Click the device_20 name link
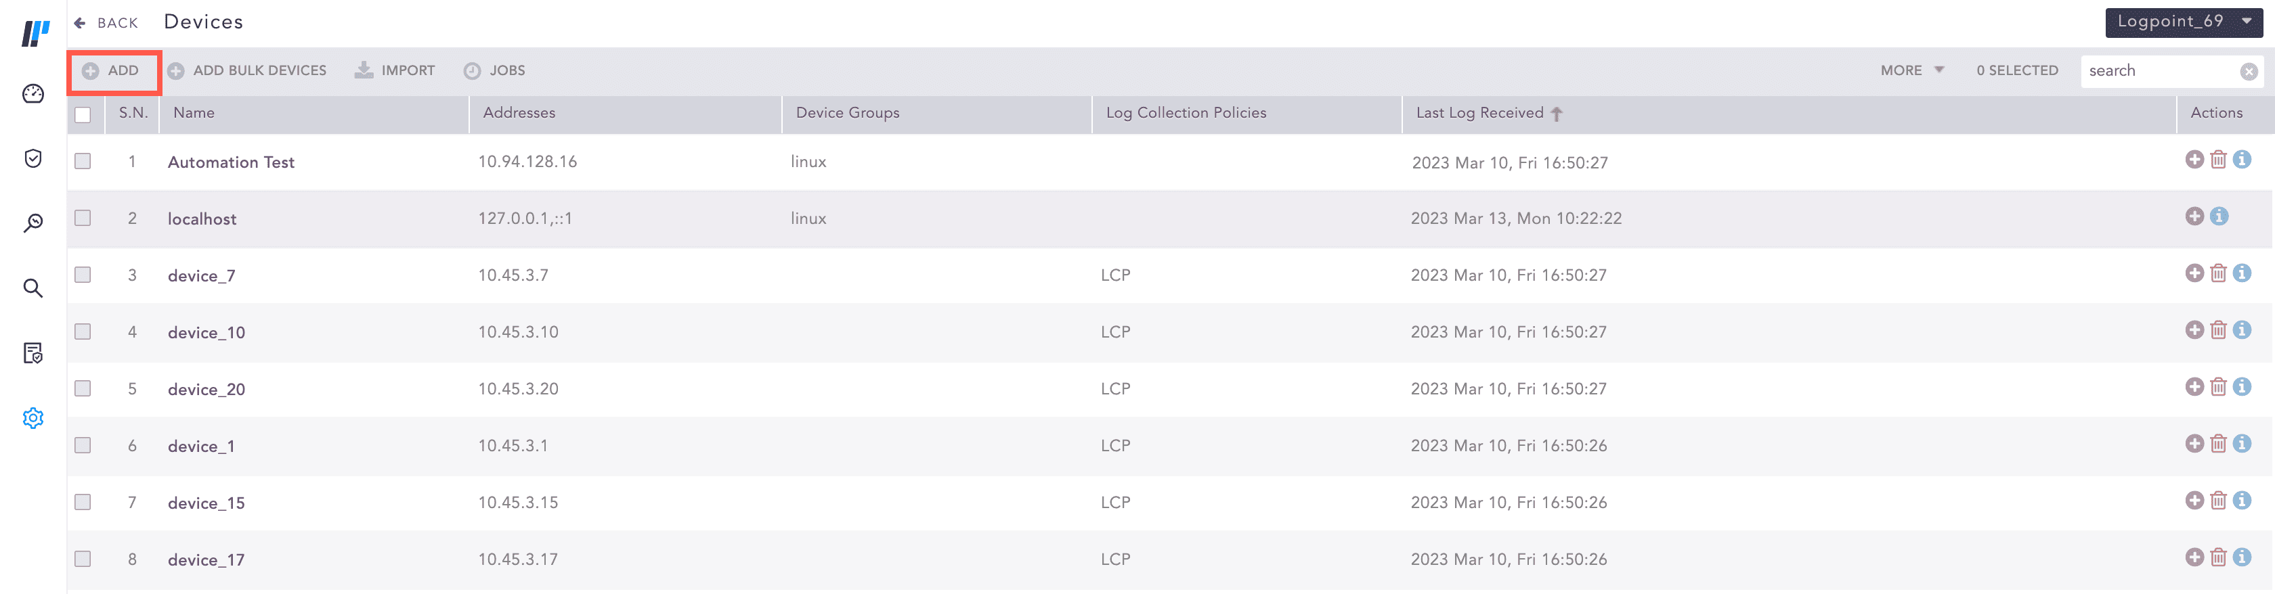This screenshot has height=594, width=2275. coord(207,388)
